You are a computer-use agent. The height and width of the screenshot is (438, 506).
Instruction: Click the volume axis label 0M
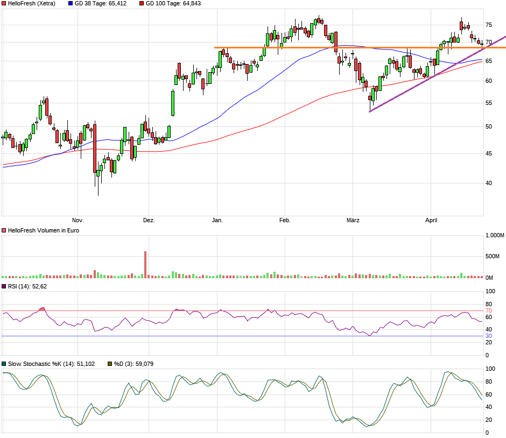pyautogui.click(x=489, y=278)
